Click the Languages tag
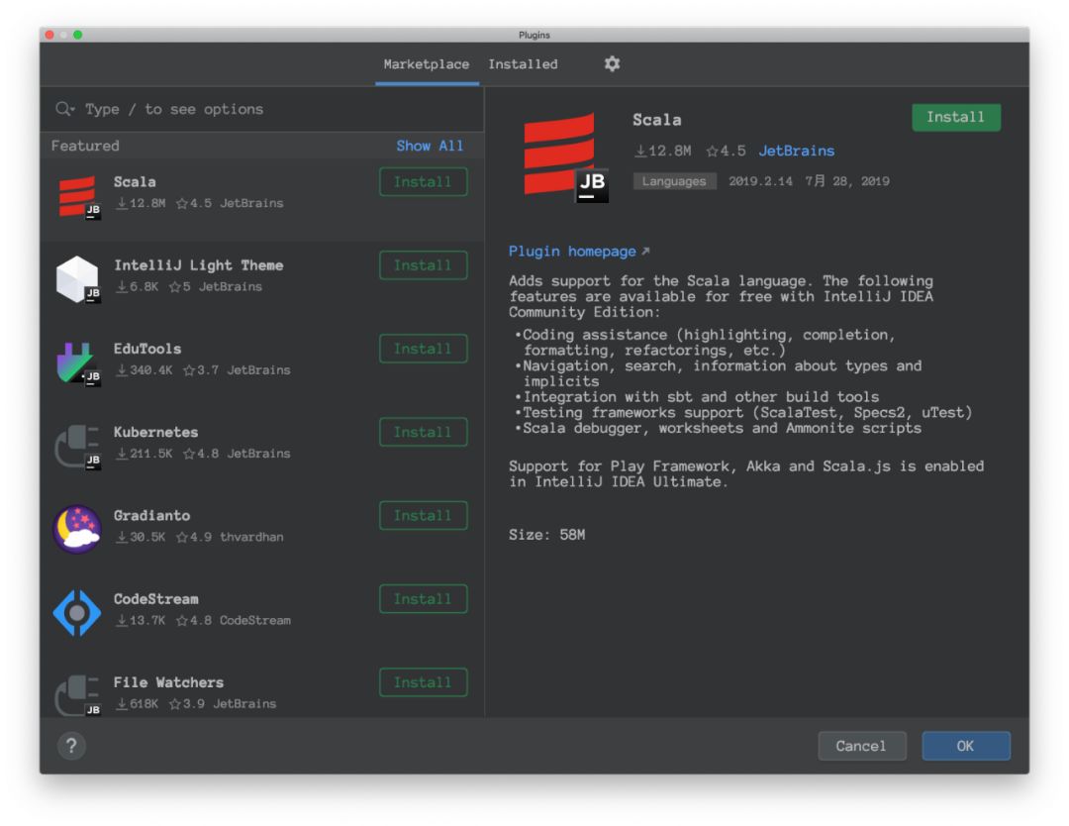1069x826 pixels. tap(674, 181)
